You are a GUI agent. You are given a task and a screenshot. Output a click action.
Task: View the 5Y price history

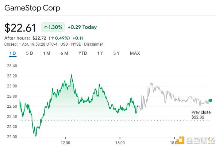[x=116, y=54]
